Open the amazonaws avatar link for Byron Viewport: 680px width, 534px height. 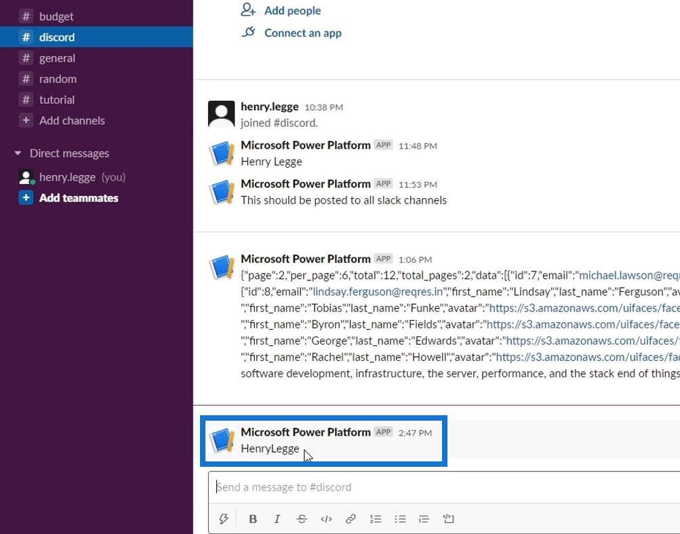click(x=583, y=325)
